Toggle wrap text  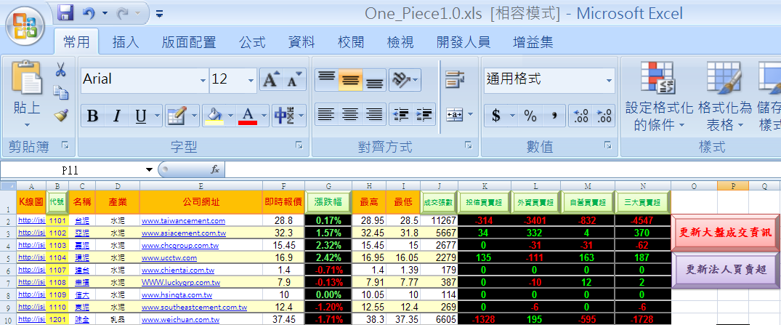(455, 79)
